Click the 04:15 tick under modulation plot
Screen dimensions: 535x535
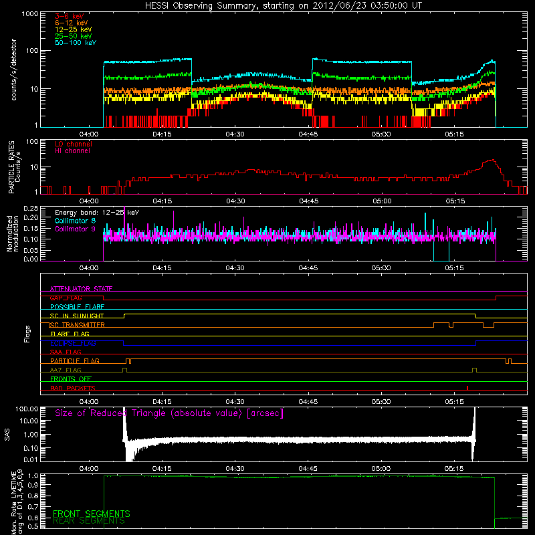pos(162,268)
